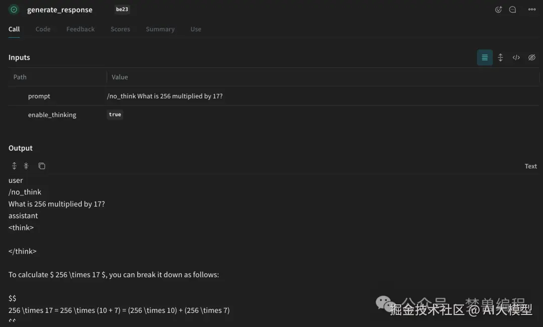The width and height of the screenshot is (543, 327).
Task: Open the comment bubble icon
Action: click(x=512, y=10)
